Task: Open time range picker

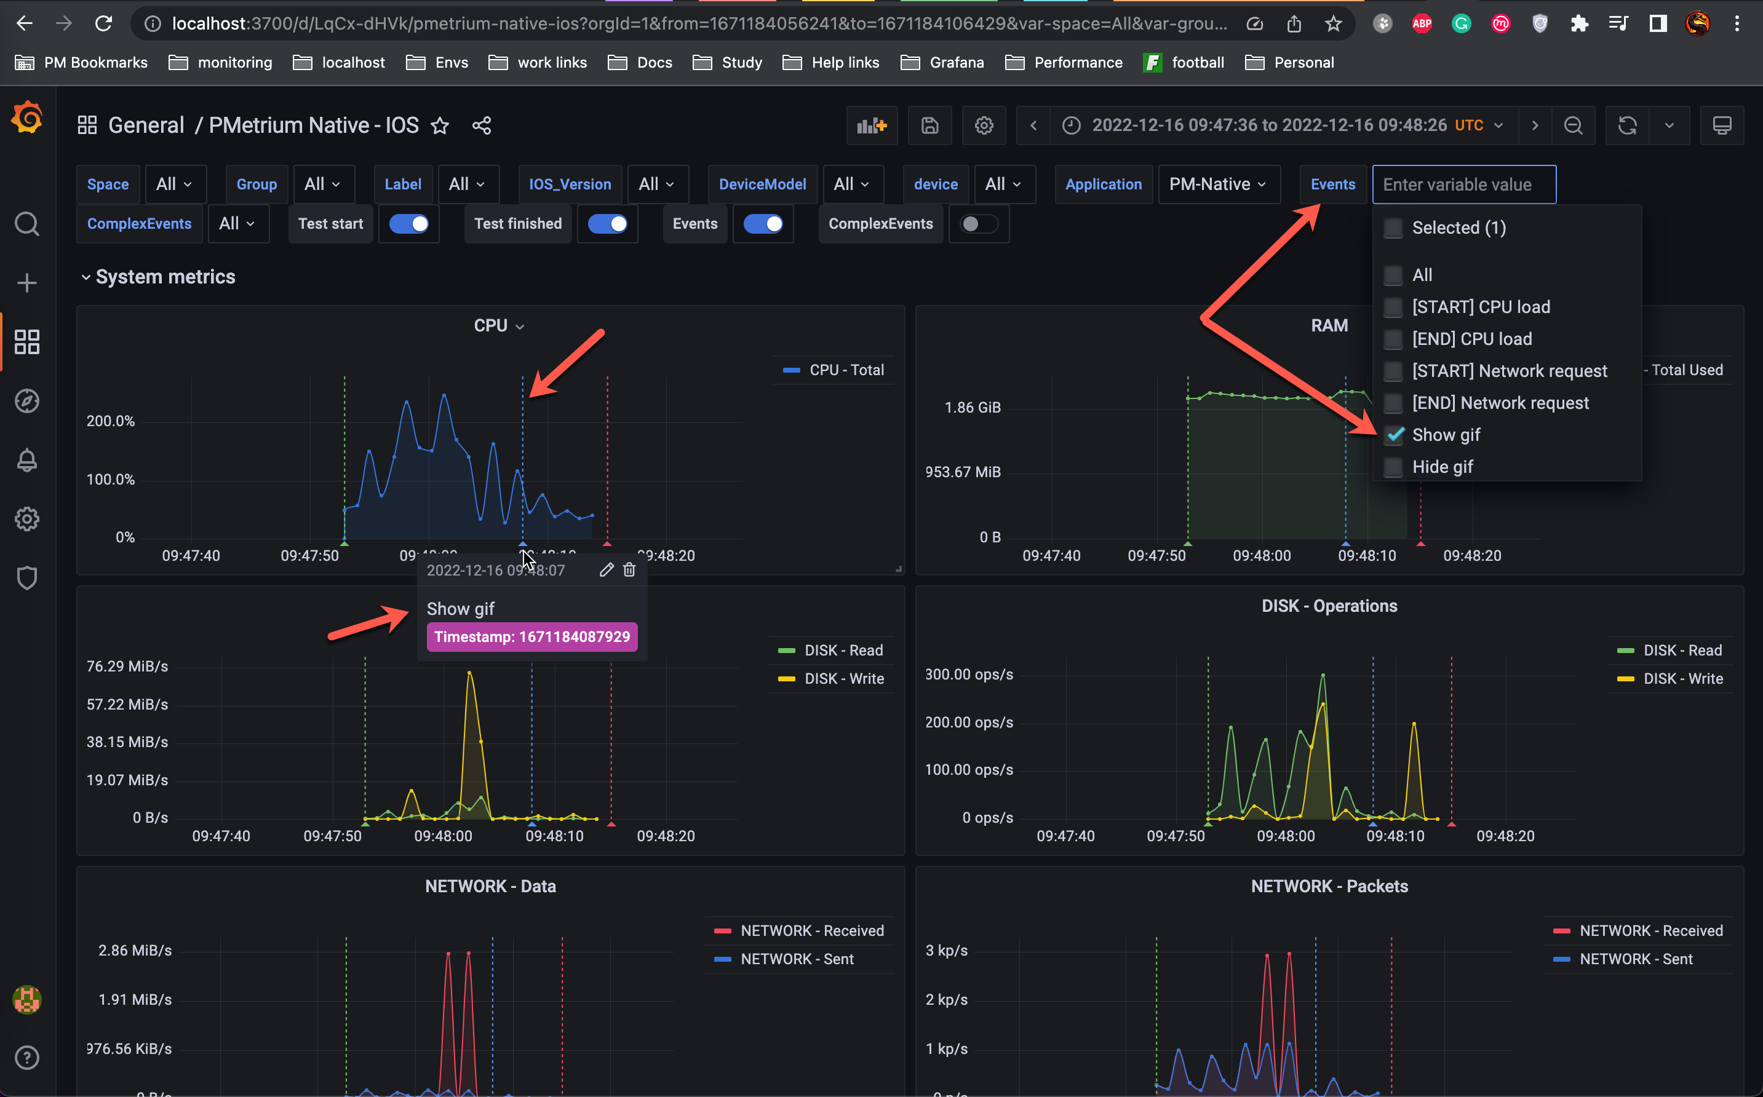Action: [1283, 125]
